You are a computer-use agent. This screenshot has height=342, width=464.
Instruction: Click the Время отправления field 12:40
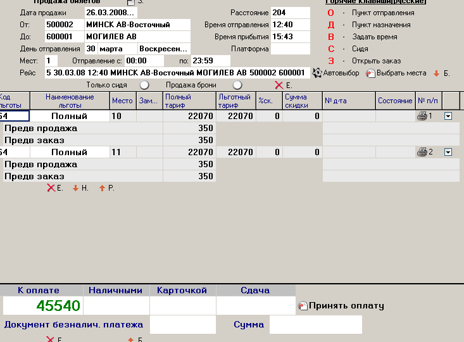tap(291, 25)
